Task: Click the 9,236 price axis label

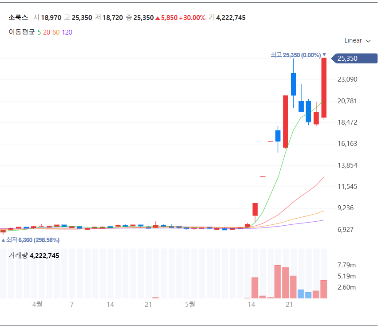Action: pos(346,208)
